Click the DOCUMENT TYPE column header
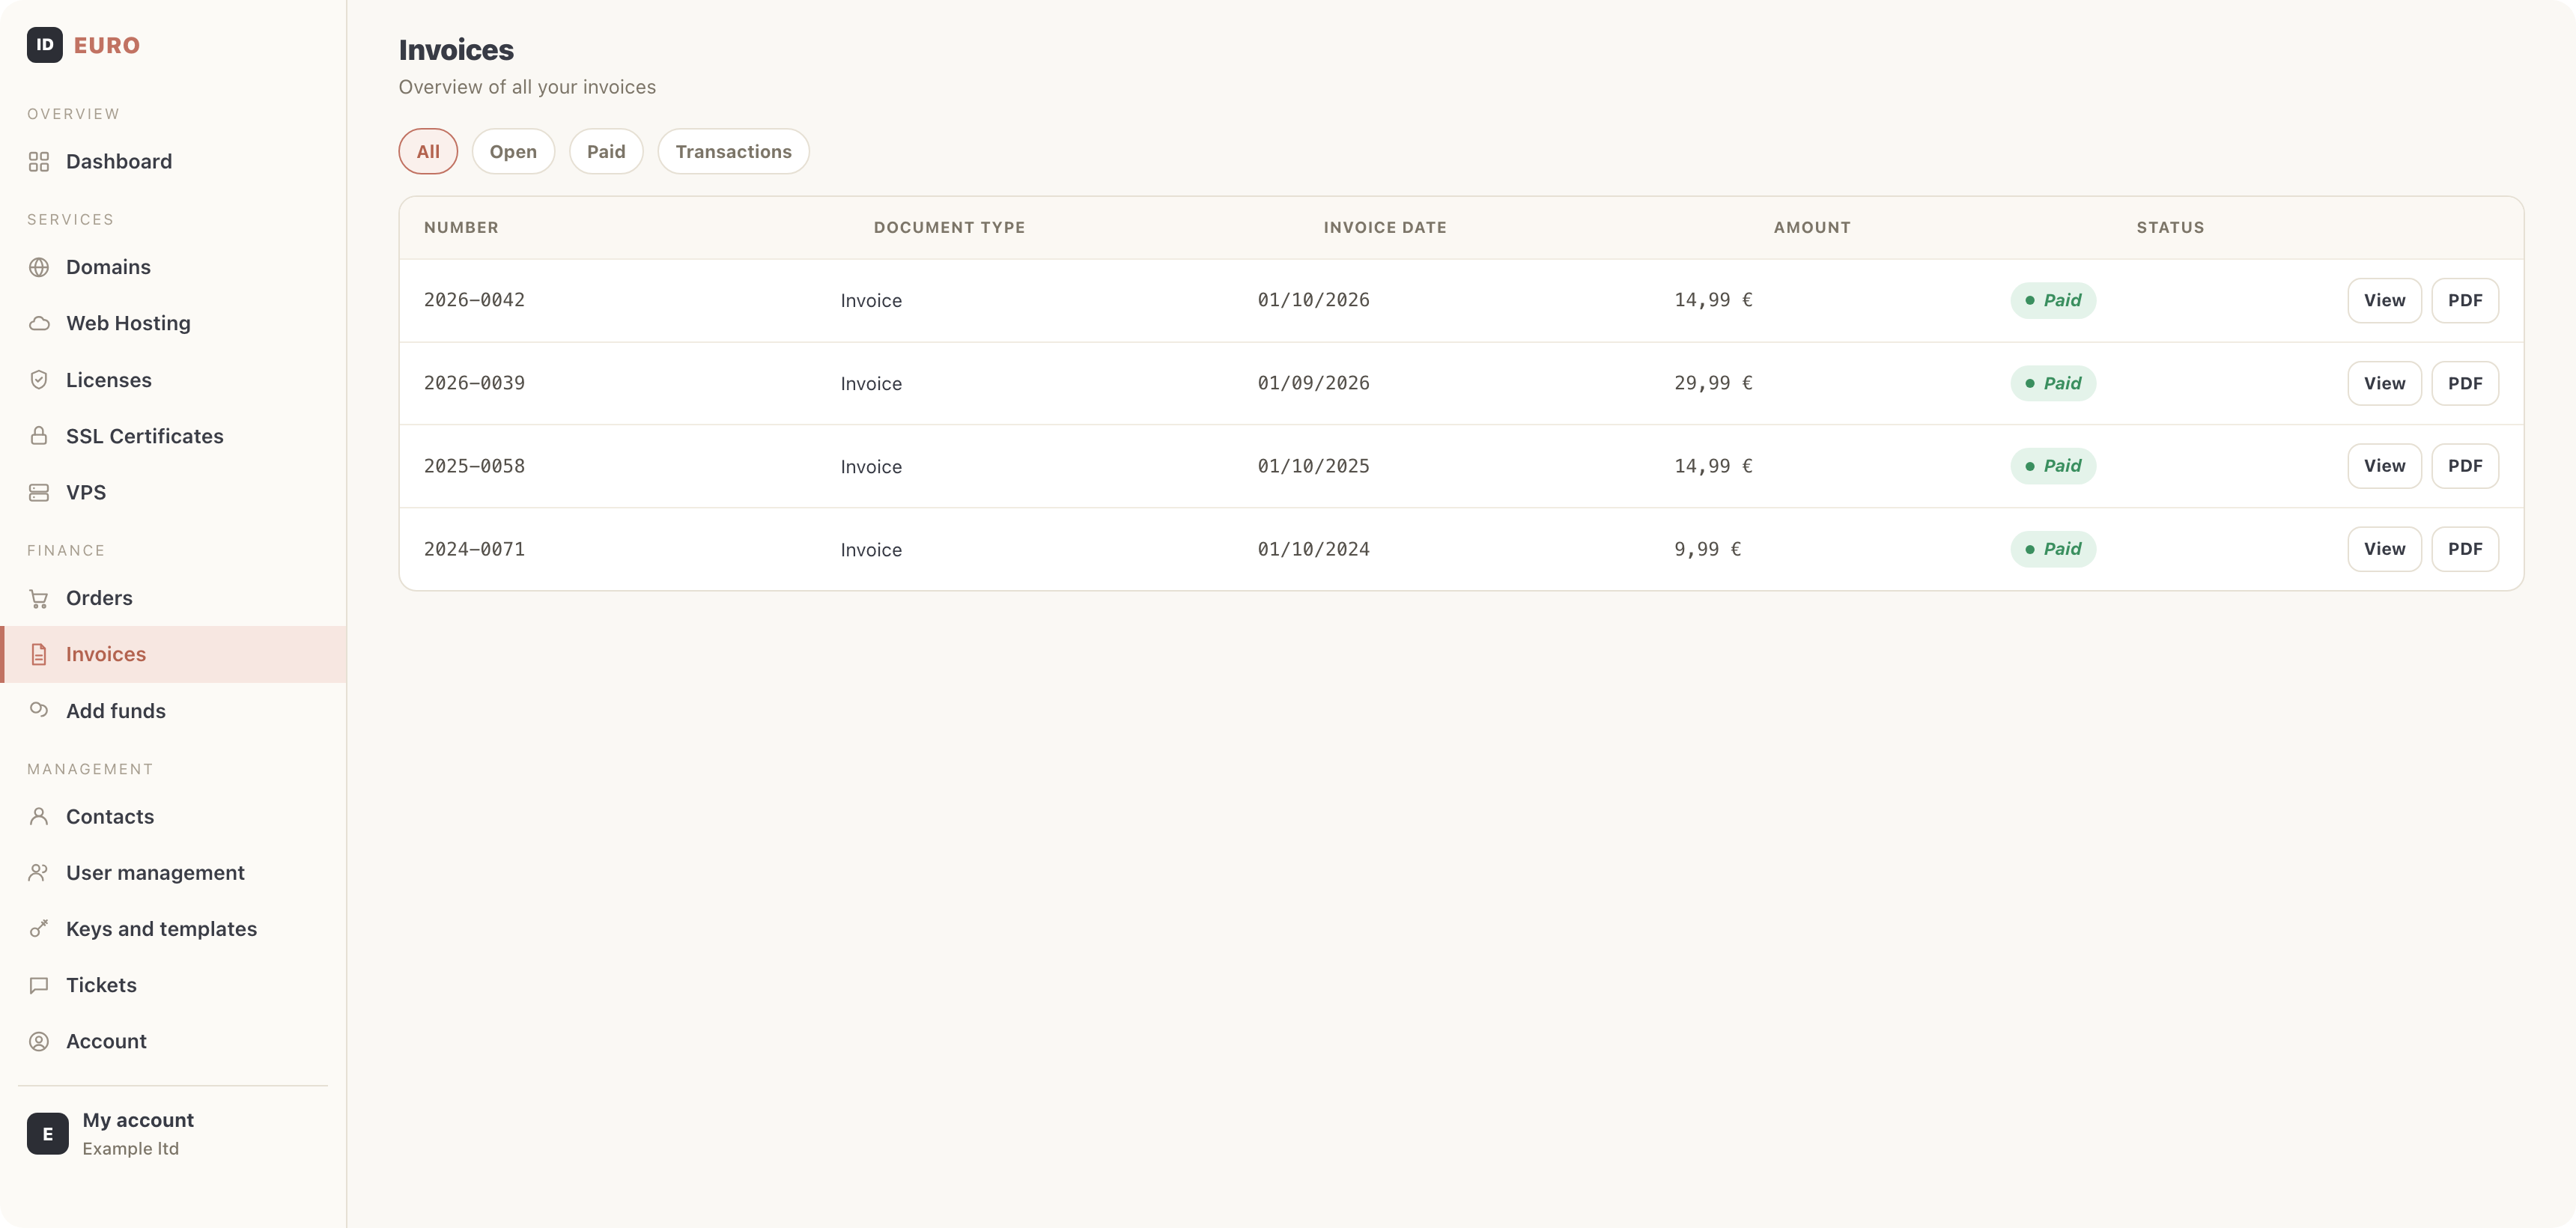Screen dimensions: 2576x1228 point(949,227)
